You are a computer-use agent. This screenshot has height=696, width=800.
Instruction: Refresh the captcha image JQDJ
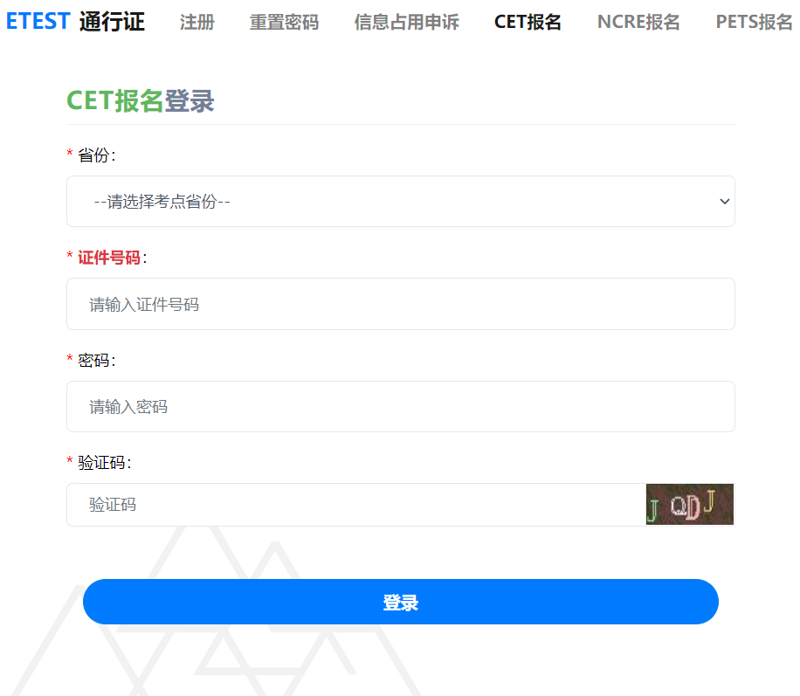689,504
